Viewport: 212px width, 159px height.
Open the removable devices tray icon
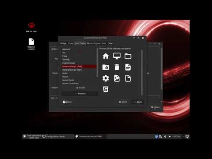(165, 136)
